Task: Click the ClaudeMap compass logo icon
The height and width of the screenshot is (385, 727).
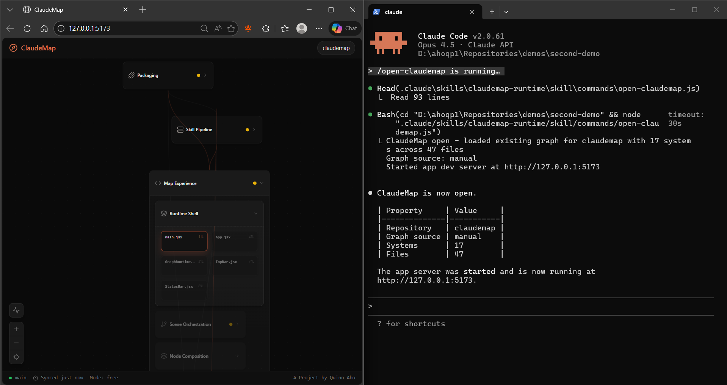Action: 13,48
